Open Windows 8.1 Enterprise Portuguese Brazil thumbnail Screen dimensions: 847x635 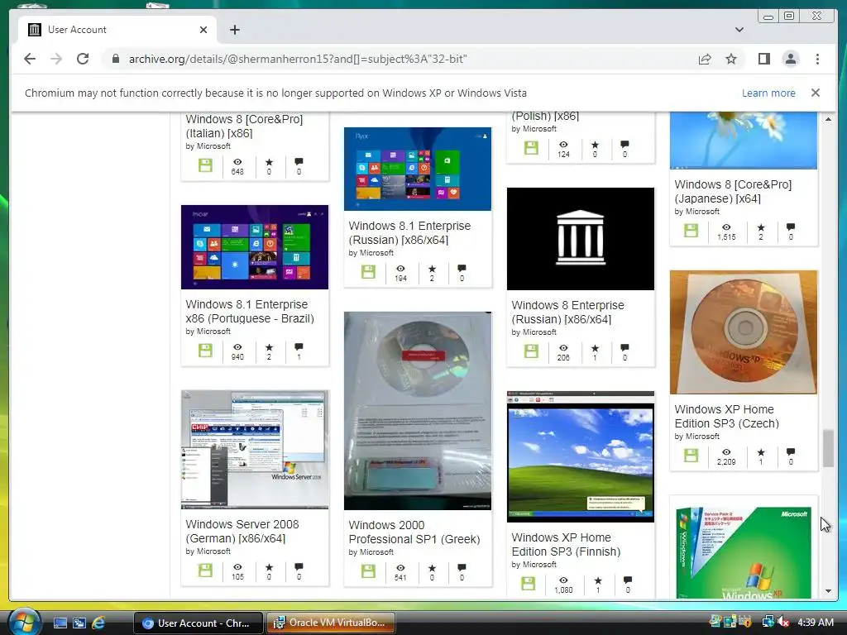coord(255,246)
